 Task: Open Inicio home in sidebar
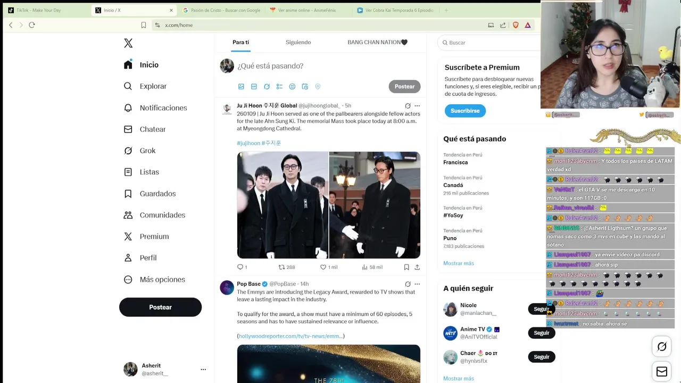tap(141, 65)
